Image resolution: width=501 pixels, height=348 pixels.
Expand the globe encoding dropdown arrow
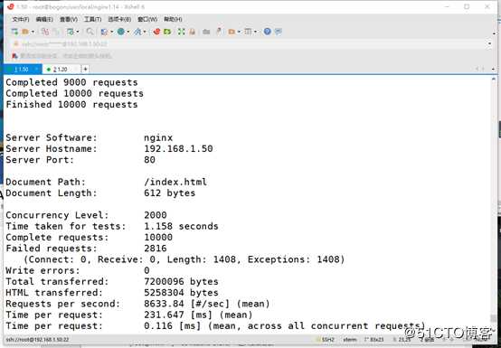128,32
